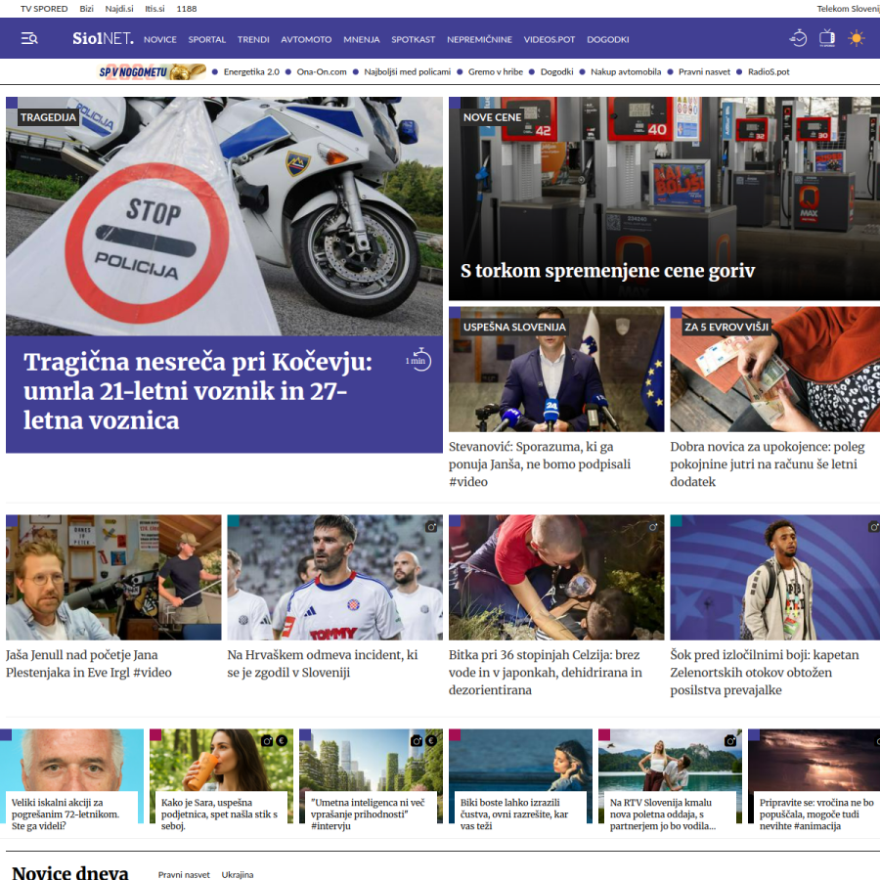Open the TRENDI section

(x=253, y=39)
